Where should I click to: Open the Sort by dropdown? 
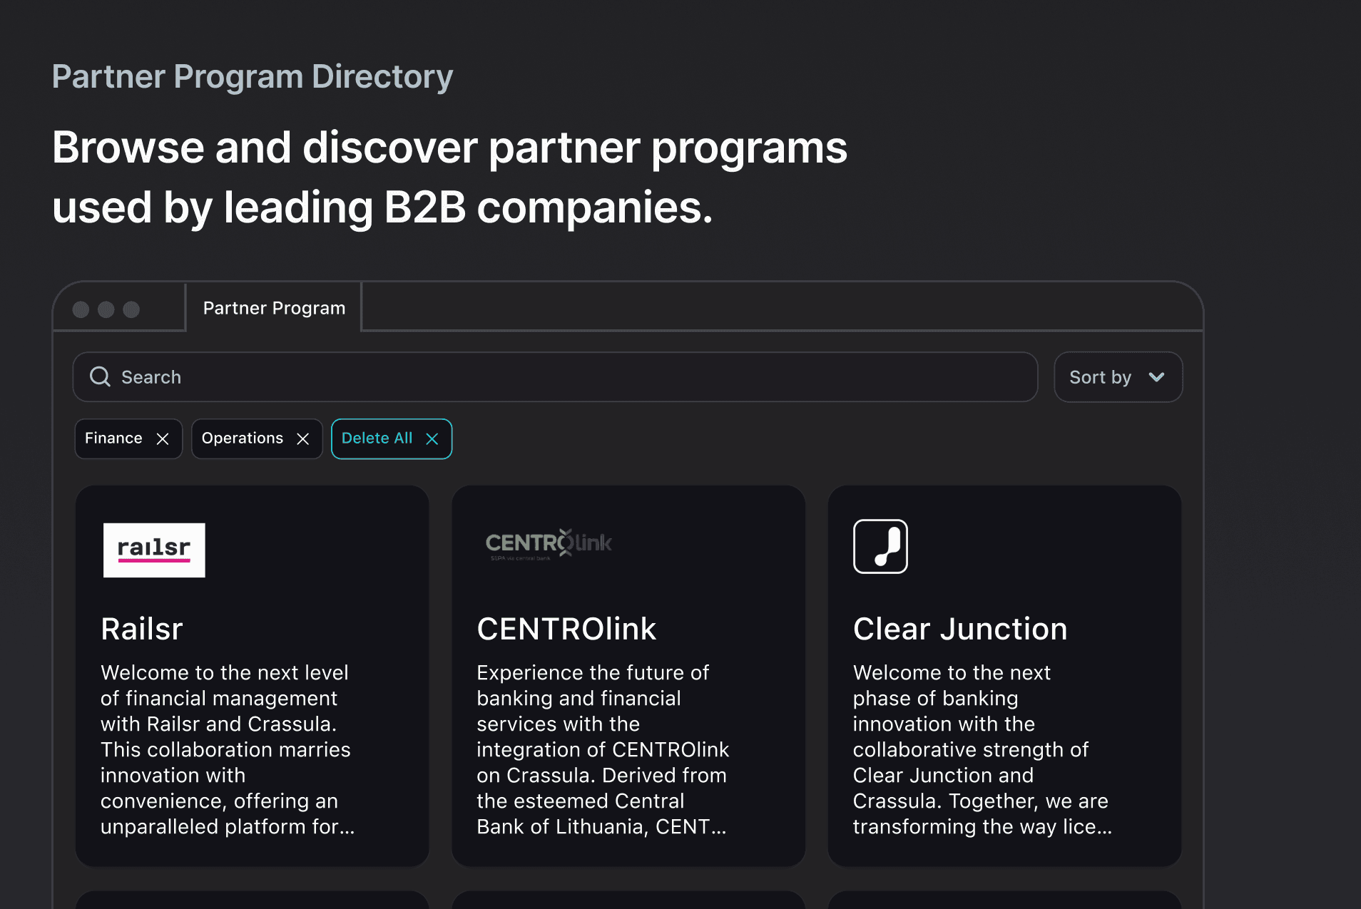click(x=1118, y=377)
